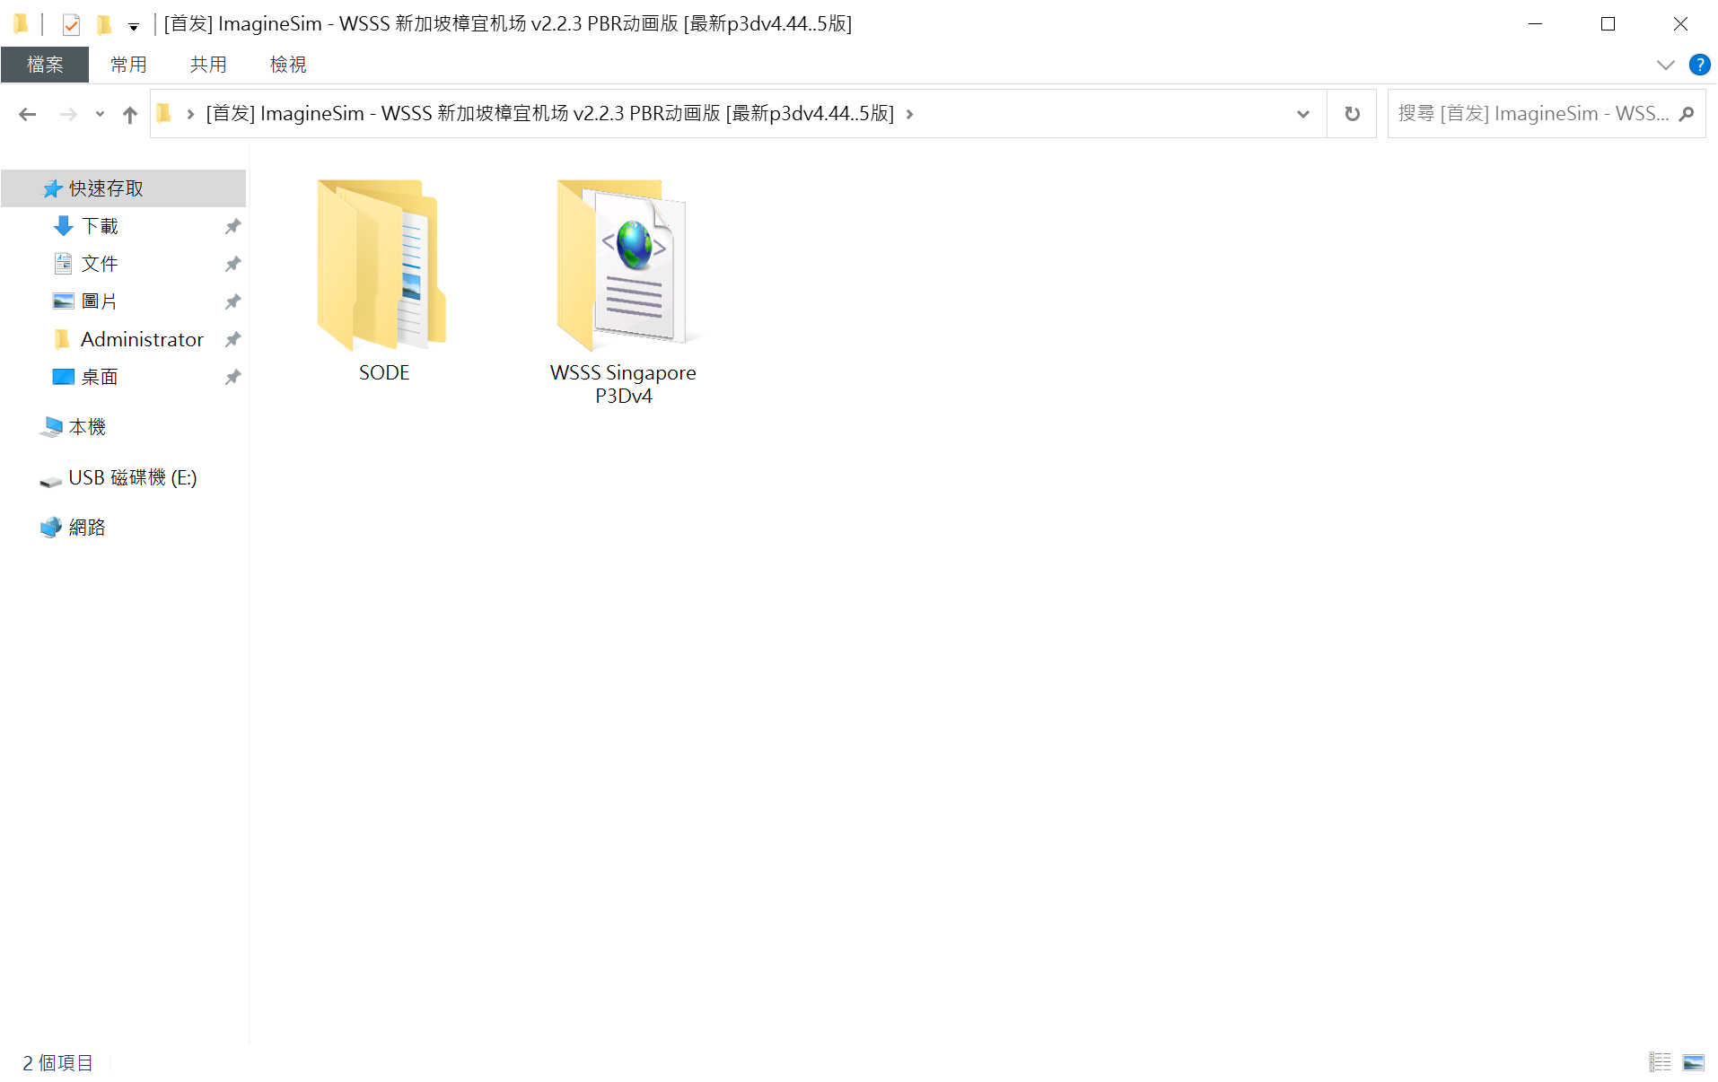Switch to the 共用 ribbon tab
The width and height of the screenshot is (1718, 1082).
[x=208, y=65]
